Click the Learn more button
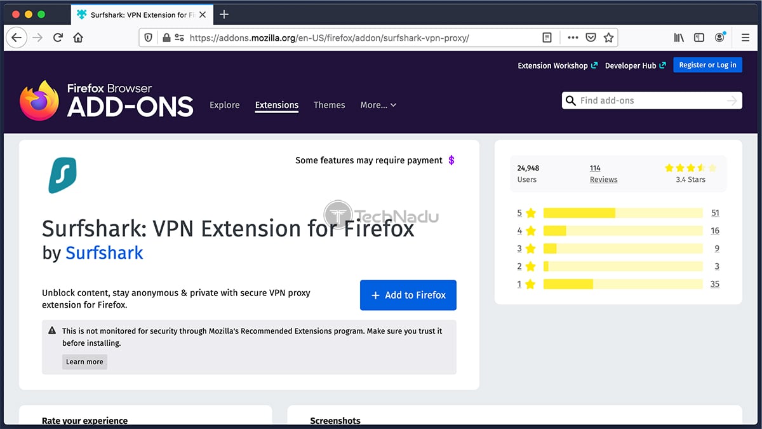Viewport: 762px width, 429px height. pos(84,362)
